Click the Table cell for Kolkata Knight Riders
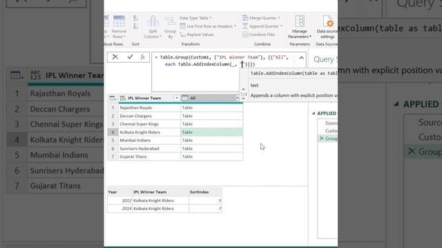 212,132
